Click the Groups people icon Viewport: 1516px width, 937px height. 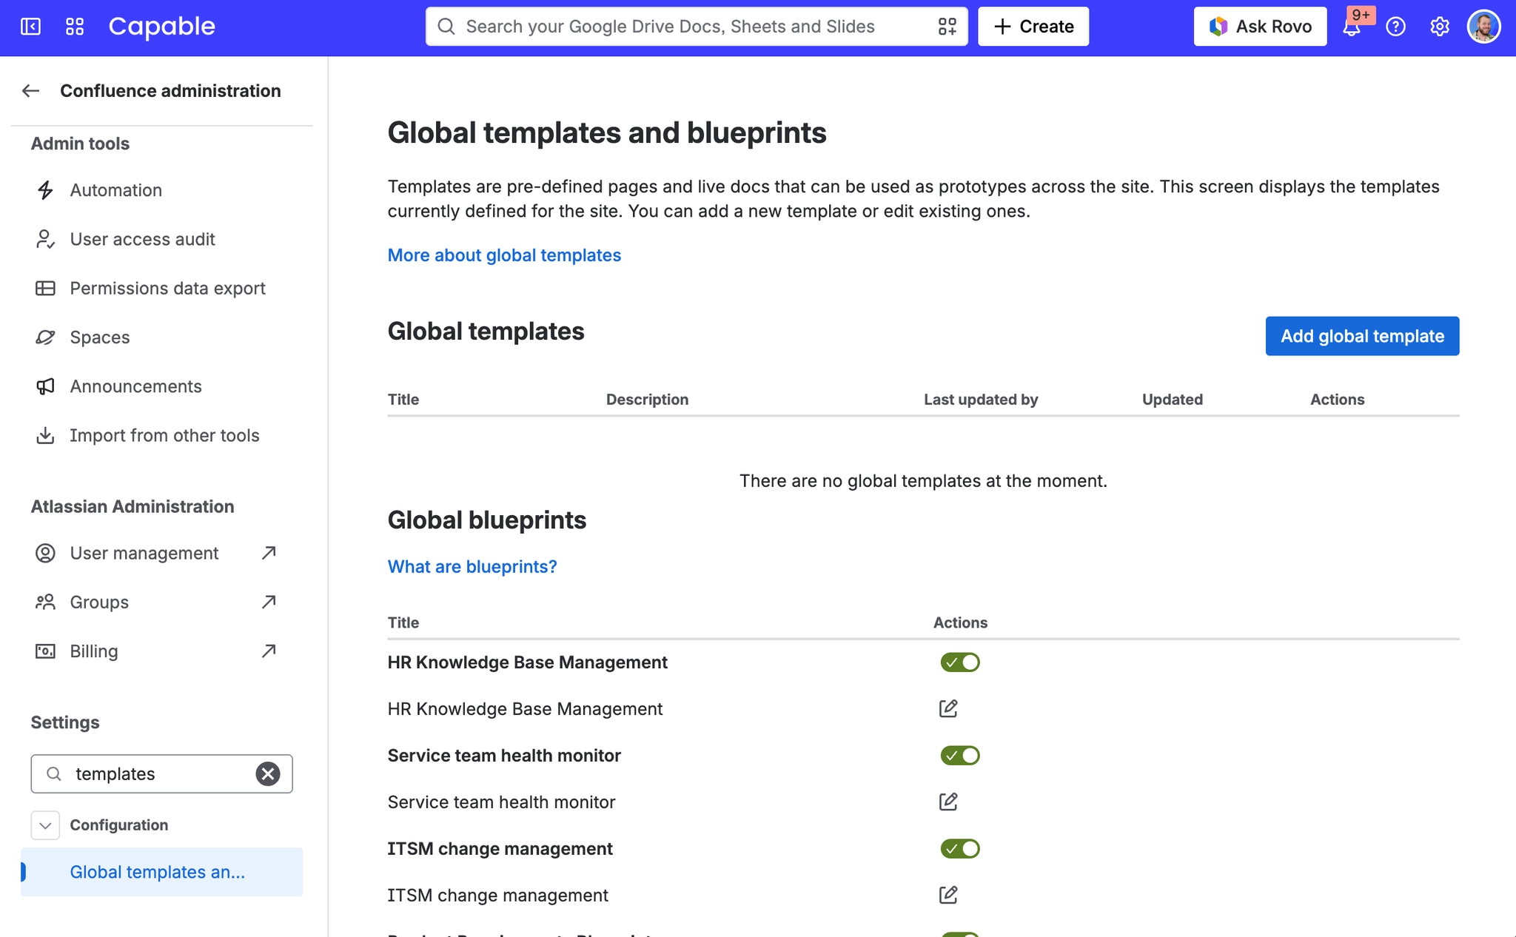point(45,602)
